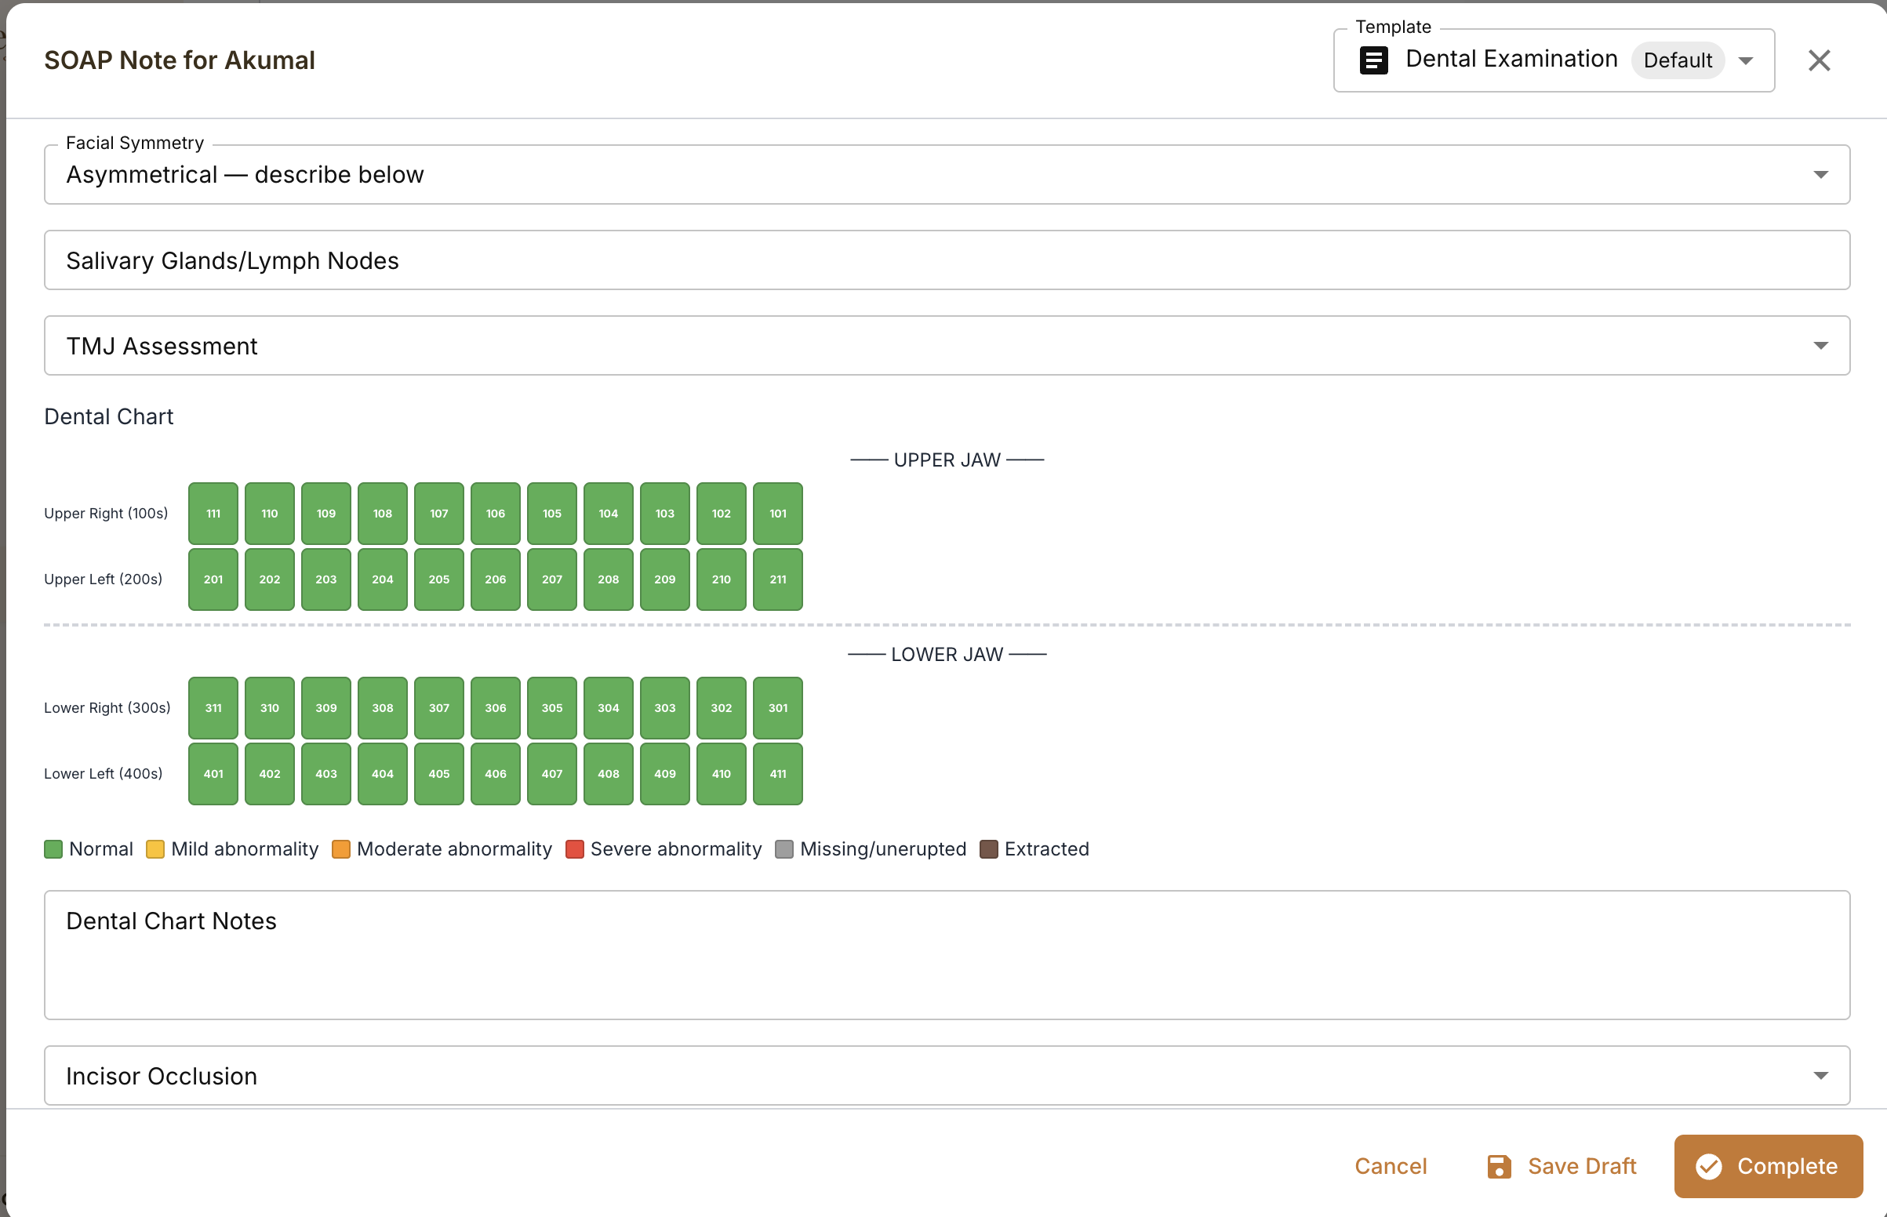Toggle tooth 407 status

pyautogui.click(x=552, y=774)
